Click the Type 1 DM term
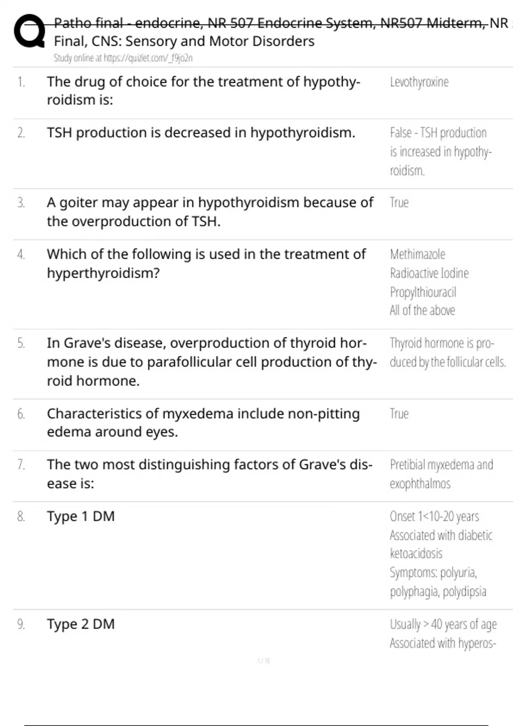 (81, 516)
